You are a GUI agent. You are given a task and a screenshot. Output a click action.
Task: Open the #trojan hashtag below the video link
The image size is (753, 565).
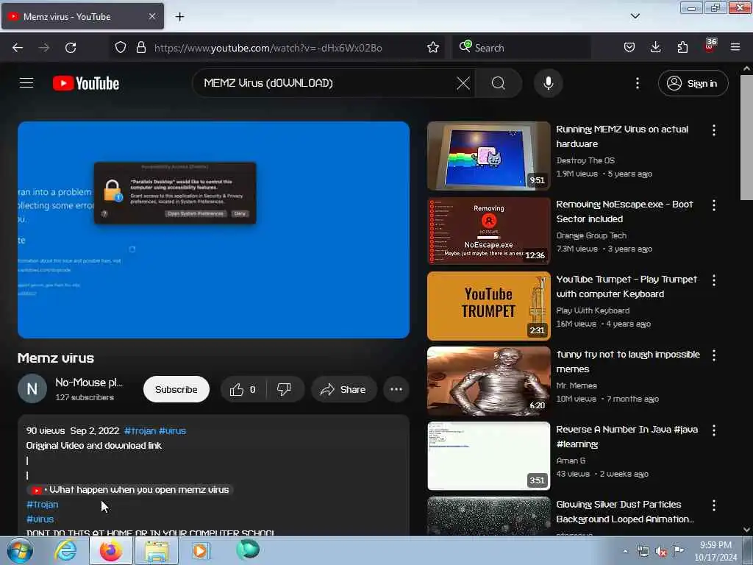point(42,505)
